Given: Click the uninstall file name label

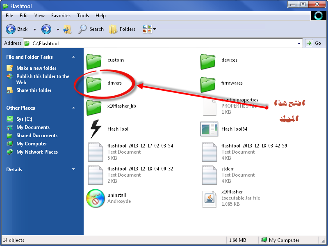Looking at the screenshot, I should pyautogui.click(x=116, y=195).
